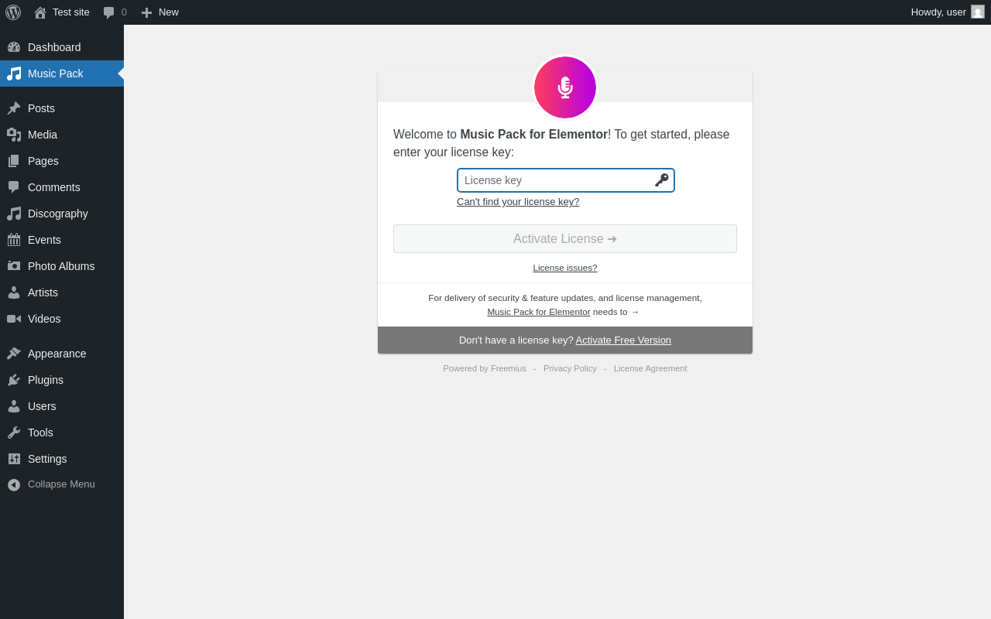Click the Activate License button
This screenshot has height=619, width=991.
(x=565, y=238)
